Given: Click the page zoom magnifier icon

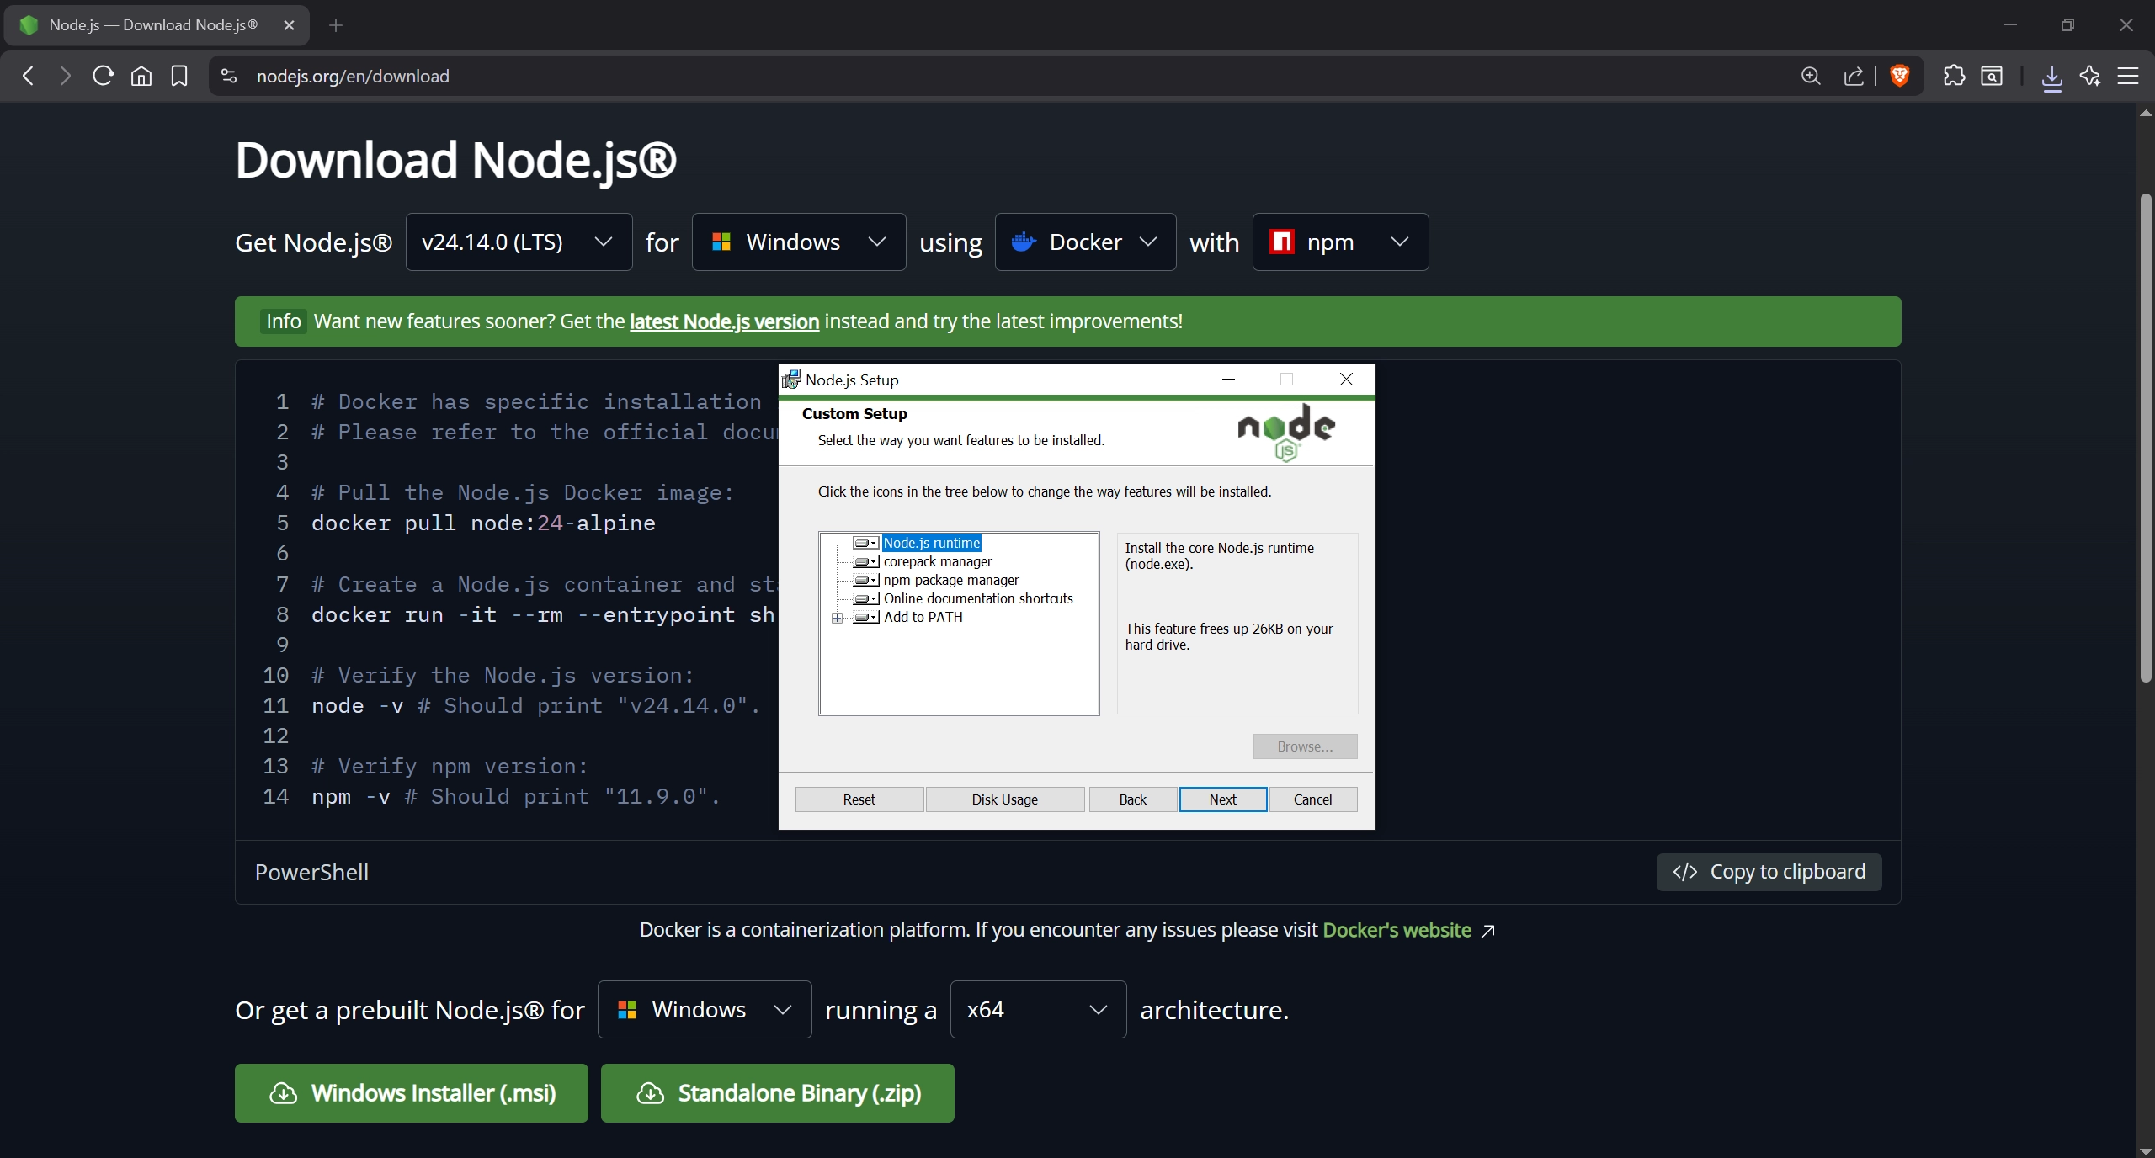Looking at the screenshot, I should 1812,76.
